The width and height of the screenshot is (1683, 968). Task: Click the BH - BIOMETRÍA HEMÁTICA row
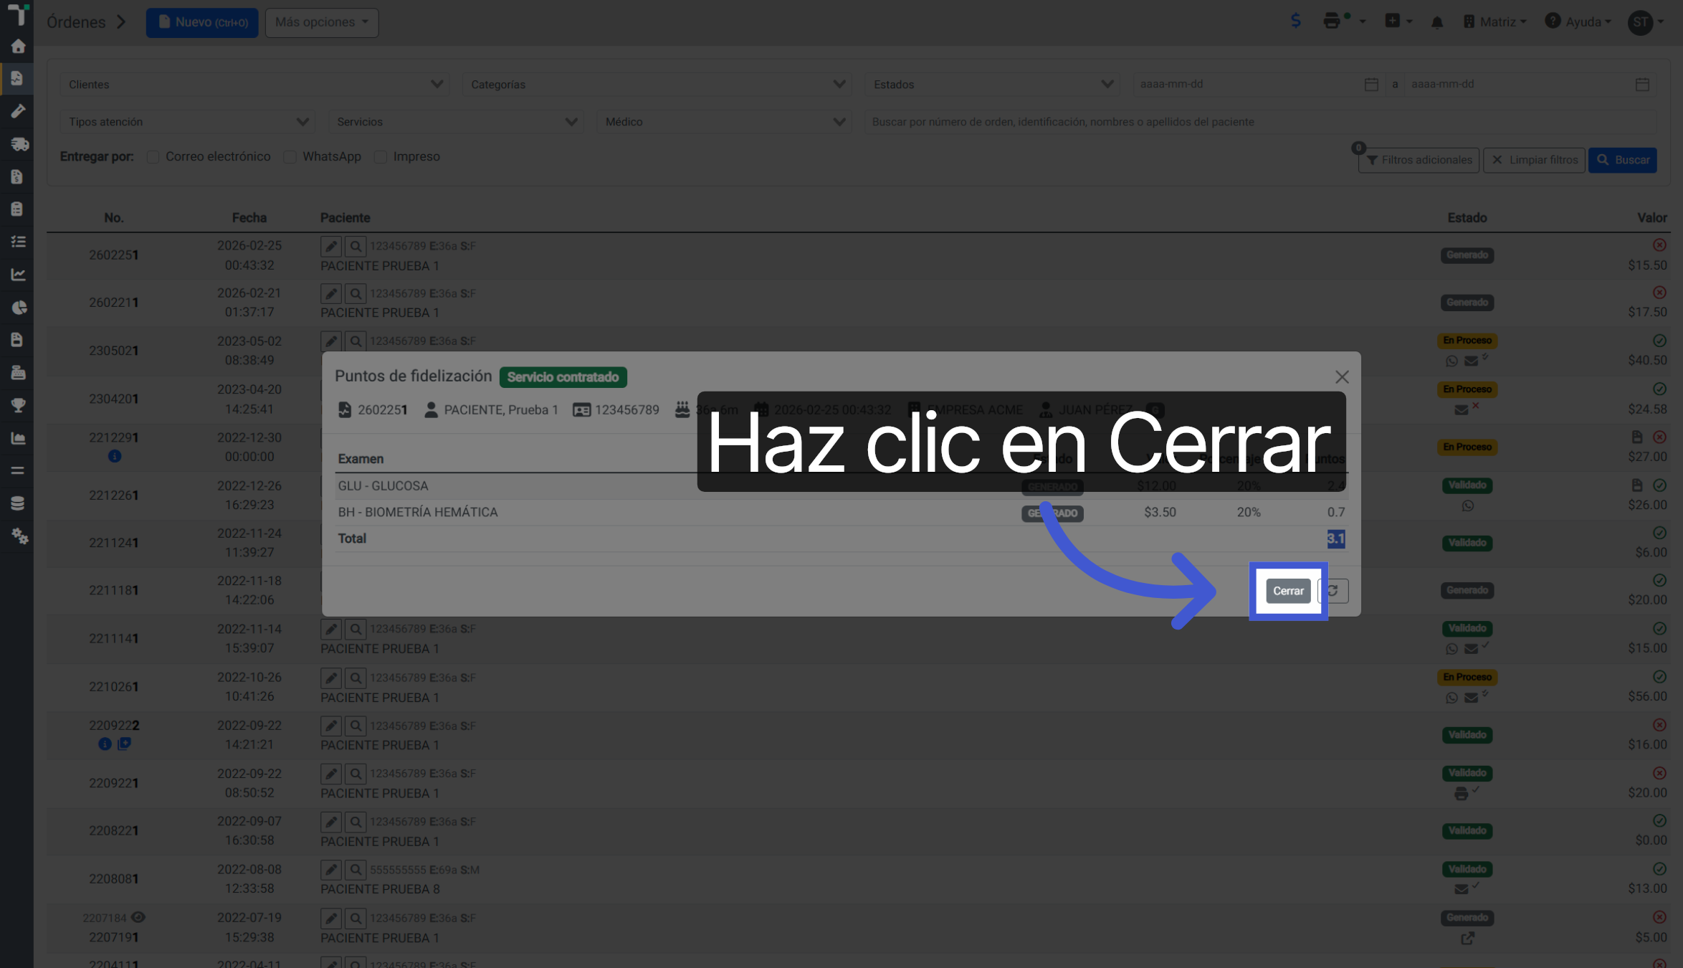click(841, 513)
